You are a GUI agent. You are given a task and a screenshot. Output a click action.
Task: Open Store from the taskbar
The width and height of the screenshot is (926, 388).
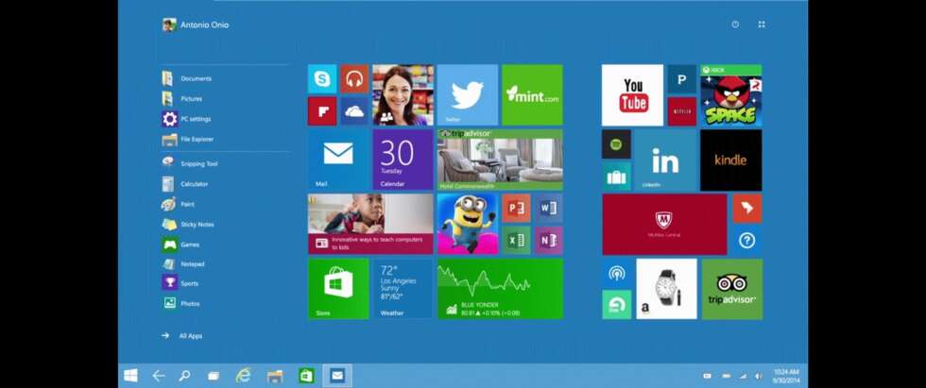point(306,376)
